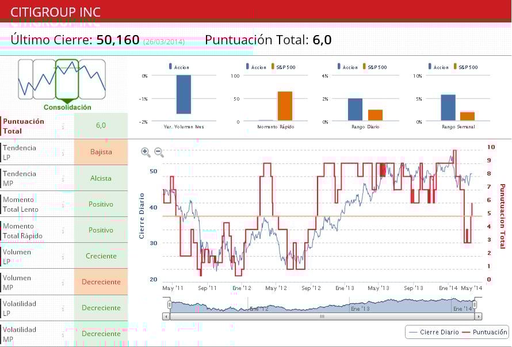This screenshot has height=347, width=512.
Task: Grab the left range handle of the navigator
Action: [170, 304]
